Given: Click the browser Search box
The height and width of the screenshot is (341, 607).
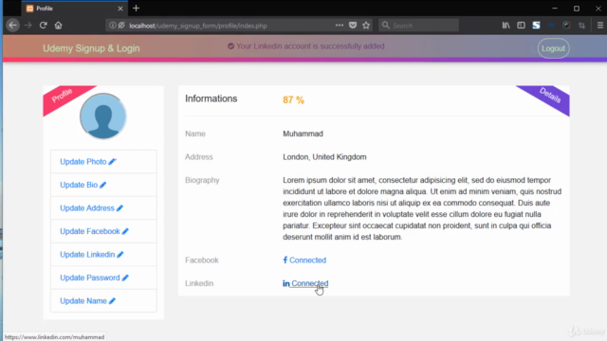Looking at the screenshot, I should tap(419, 26).
